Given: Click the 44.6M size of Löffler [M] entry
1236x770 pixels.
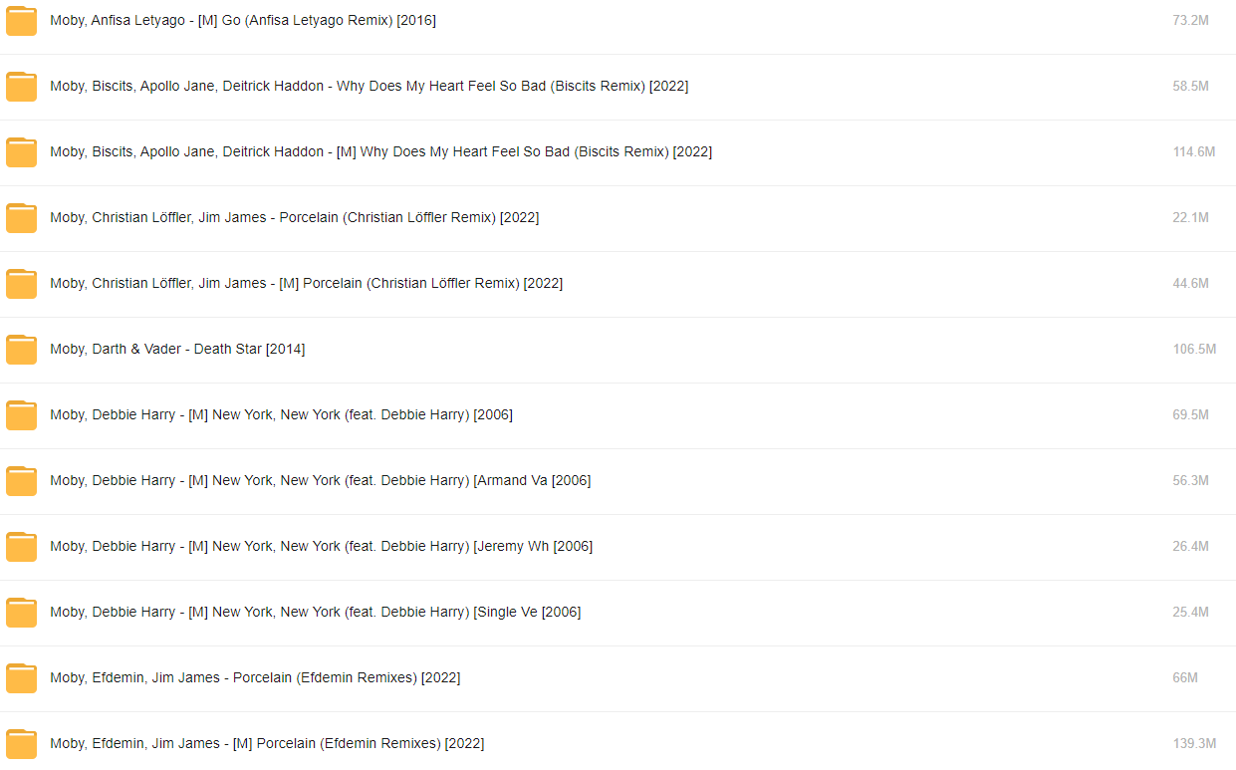Looking at the screenshot, I should (1190, 283).
